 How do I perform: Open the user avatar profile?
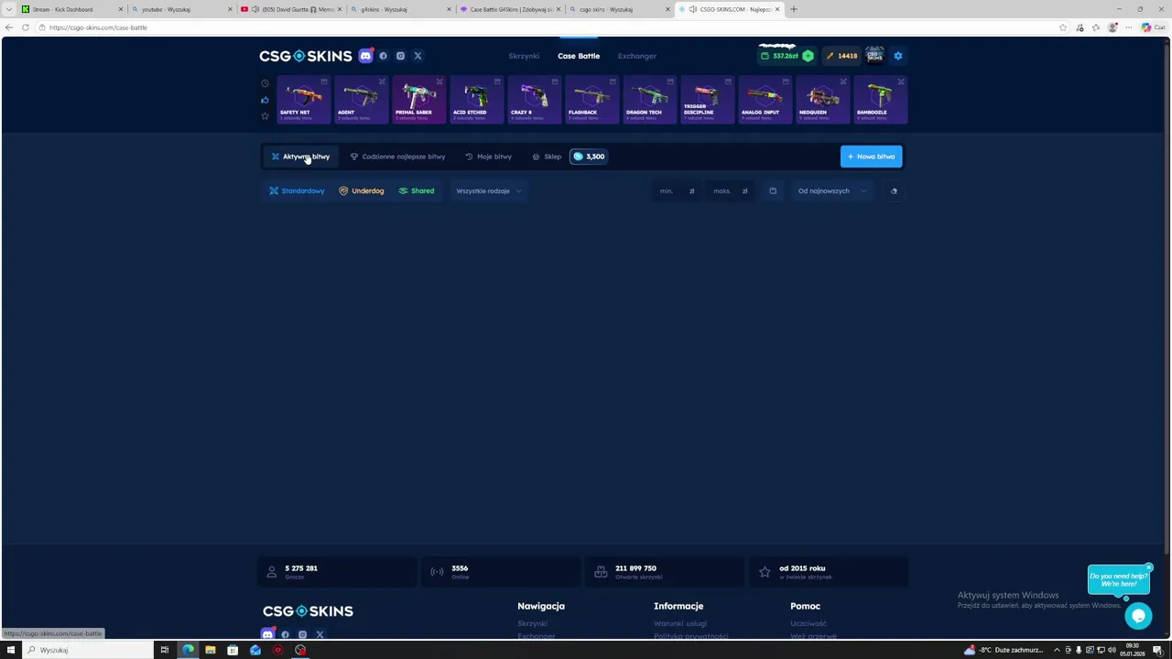[874, 56]
